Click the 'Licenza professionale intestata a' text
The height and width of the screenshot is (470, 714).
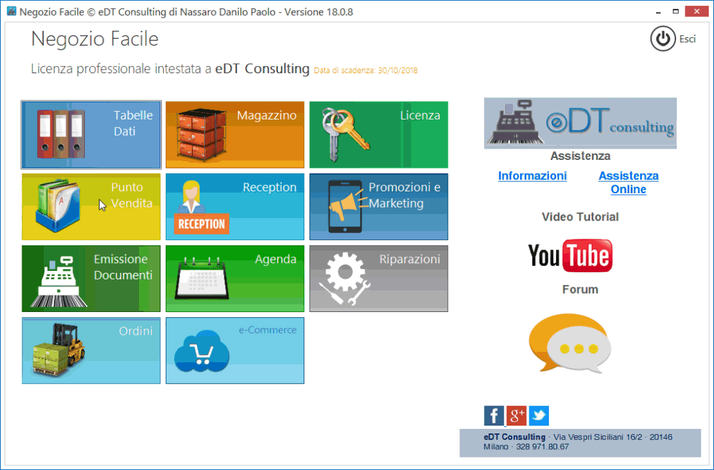coord(121,69)
